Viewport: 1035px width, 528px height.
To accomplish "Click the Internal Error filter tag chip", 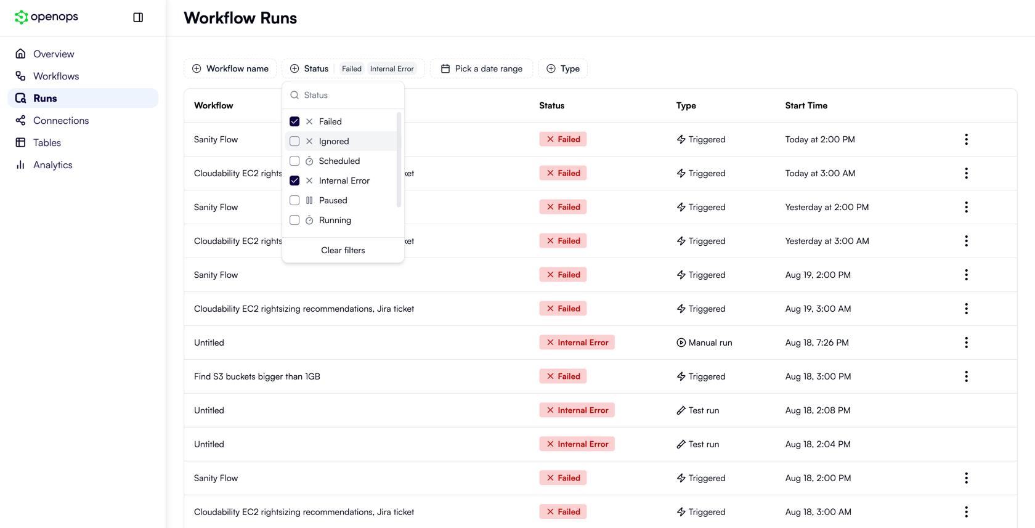I will [x=392, y=68].
